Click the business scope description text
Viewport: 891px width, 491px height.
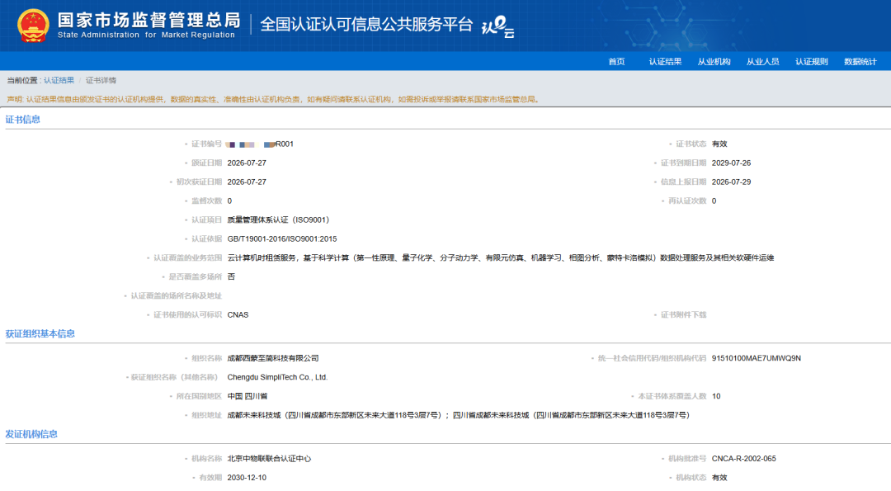tap(501, 258)
